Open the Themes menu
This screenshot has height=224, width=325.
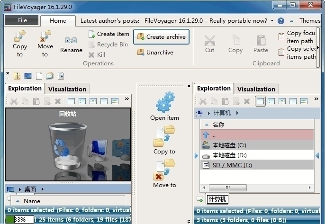point(310,21)
